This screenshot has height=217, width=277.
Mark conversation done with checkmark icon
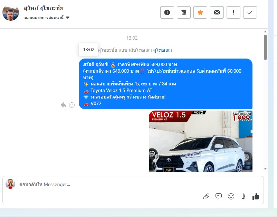[250, 12]
